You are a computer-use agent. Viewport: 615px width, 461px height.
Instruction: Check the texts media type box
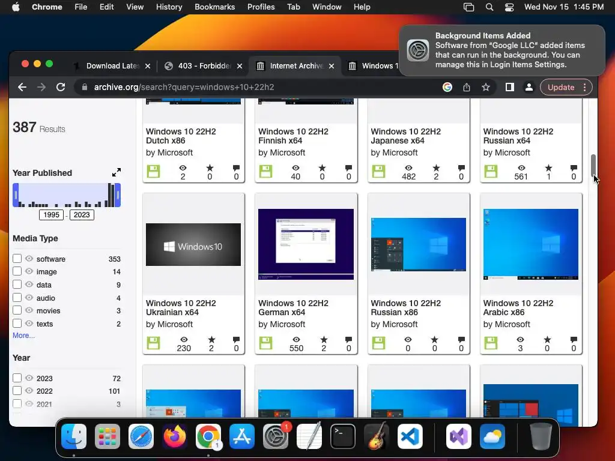(17, 324)
